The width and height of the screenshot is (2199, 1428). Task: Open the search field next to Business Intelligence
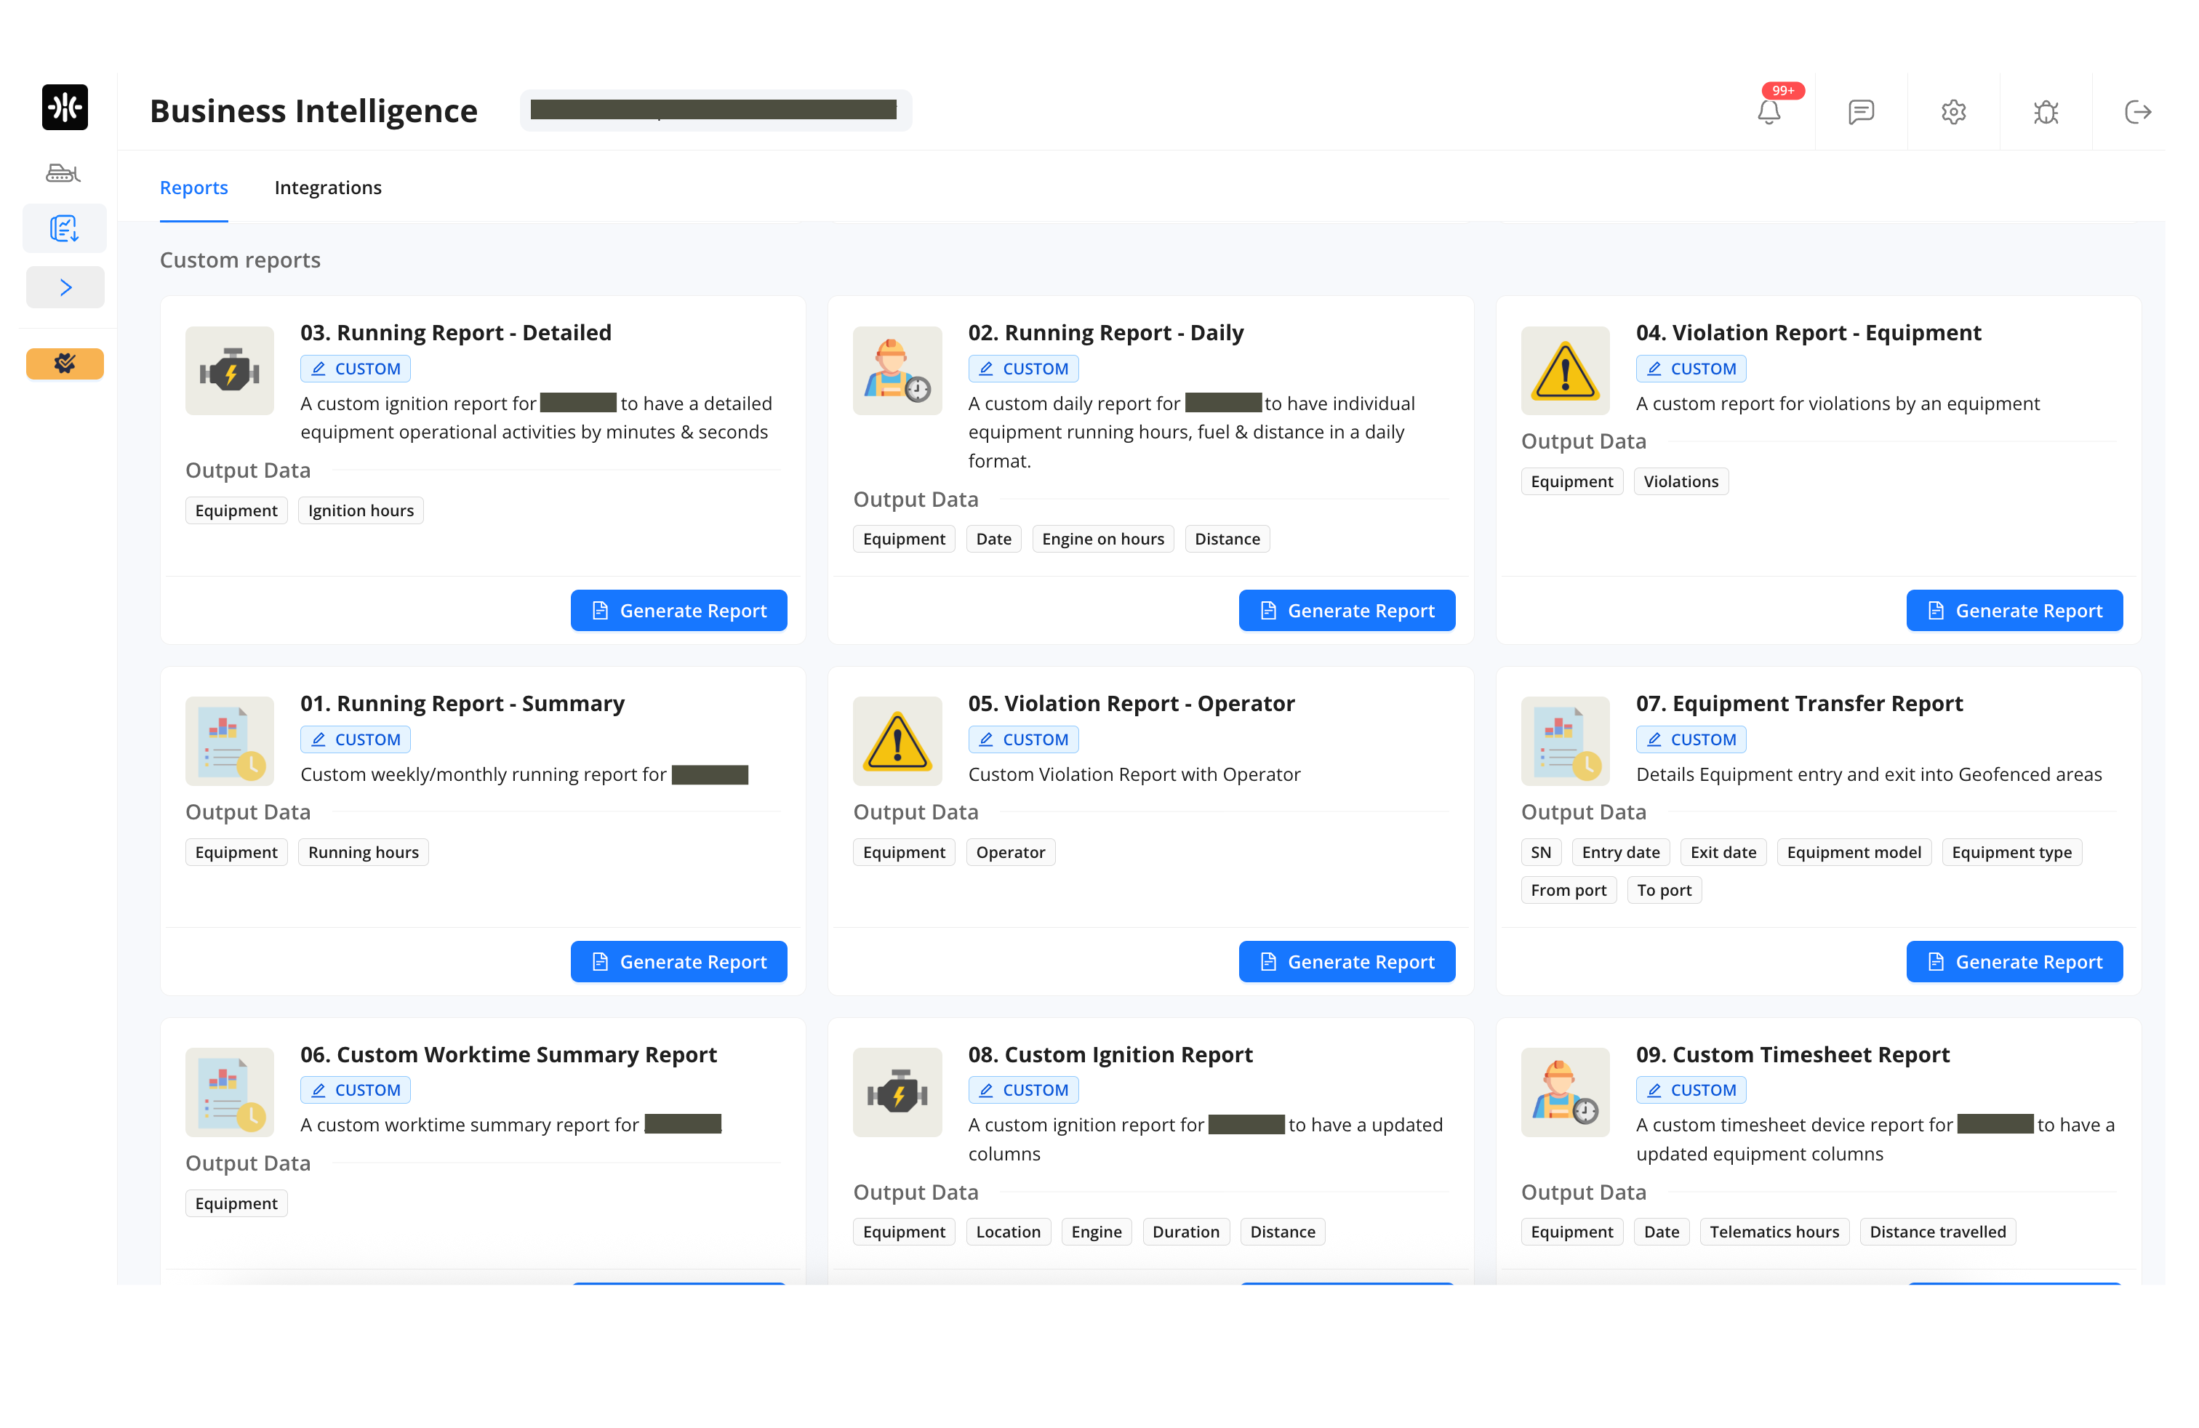(x=716, y=109)
